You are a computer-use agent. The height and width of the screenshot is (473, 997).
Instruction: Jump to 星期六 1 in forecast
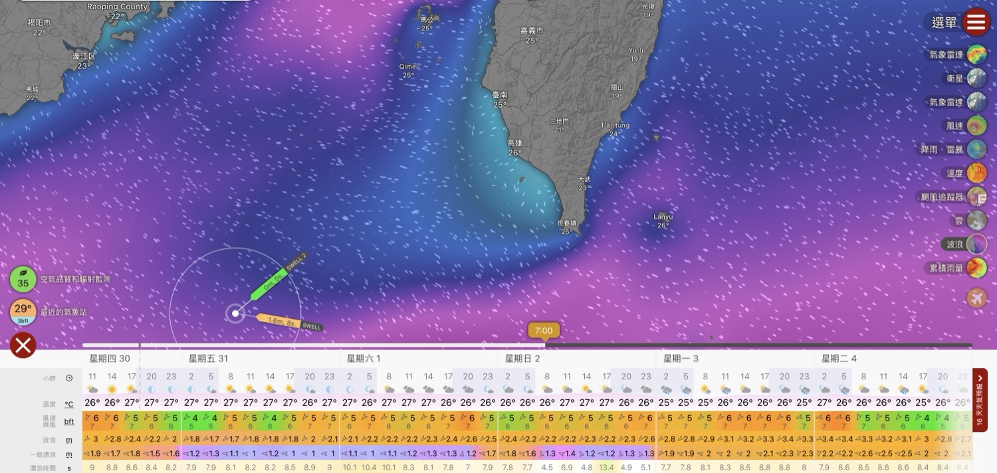point(363,359)
